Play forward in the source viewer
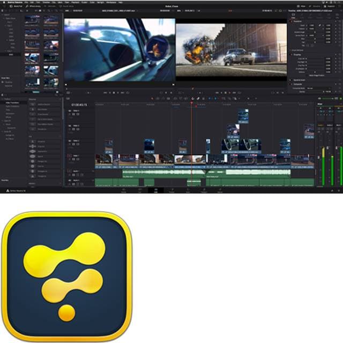 coord(118,93)
